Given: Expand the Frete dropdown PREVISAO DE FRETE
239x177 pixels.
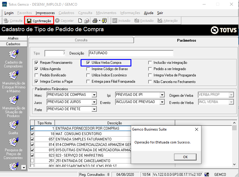Looking at the screenshot, I should [94, 109].
